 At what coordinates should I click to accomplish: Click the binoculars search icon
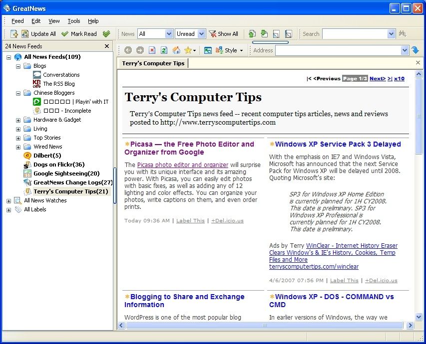(x=403, y=34)
